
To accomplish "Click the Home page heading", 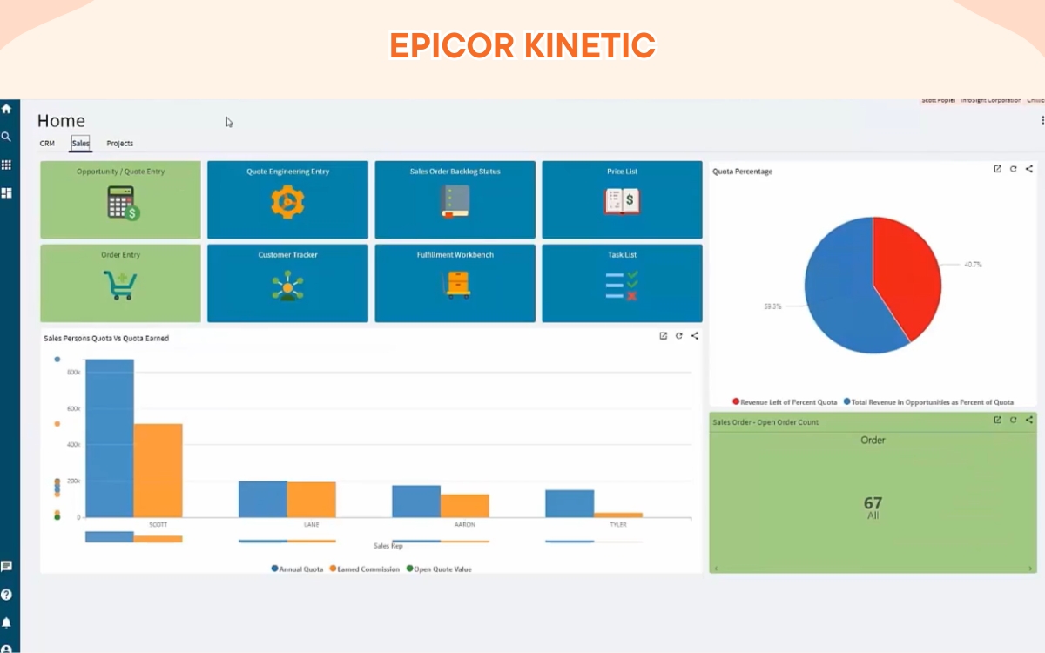I will [61, 121].
